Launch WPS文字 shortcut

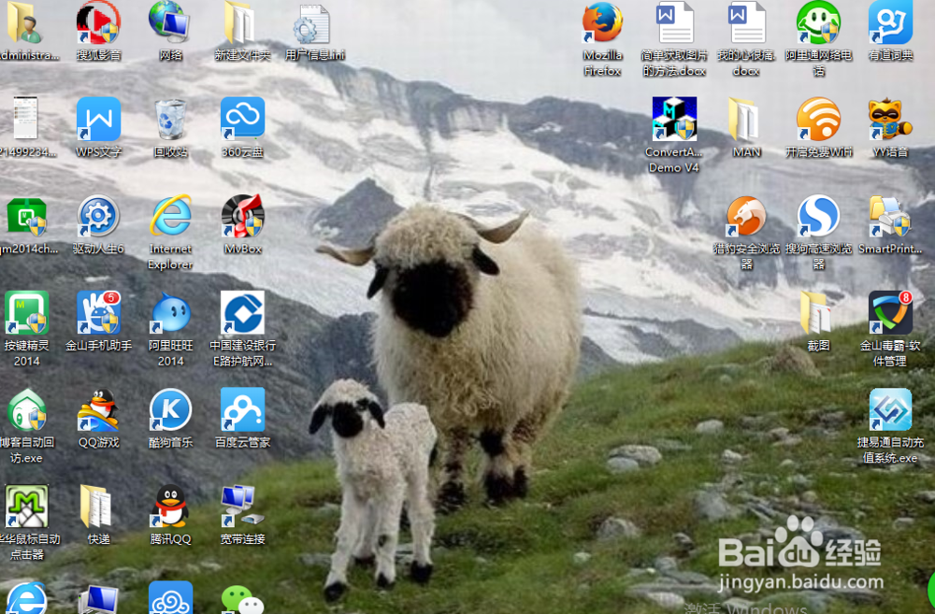tap(99, 120)
